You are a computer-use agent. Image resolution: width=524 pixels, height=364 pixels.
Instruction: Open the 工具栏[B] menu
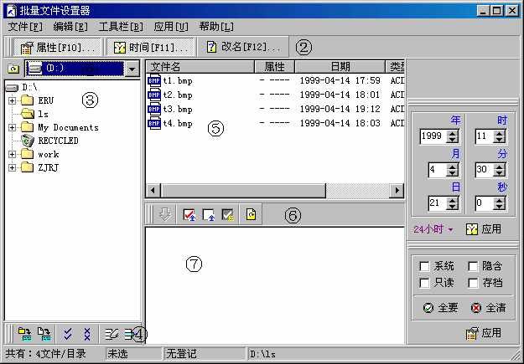pos(121,27)
